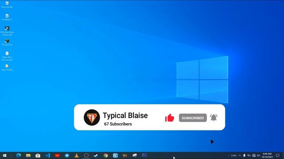Image resolution: width=284 pixels, height=159 pixels.
Task: Switch to OBS Studio in the taskbar
Action: pos(86,155)
